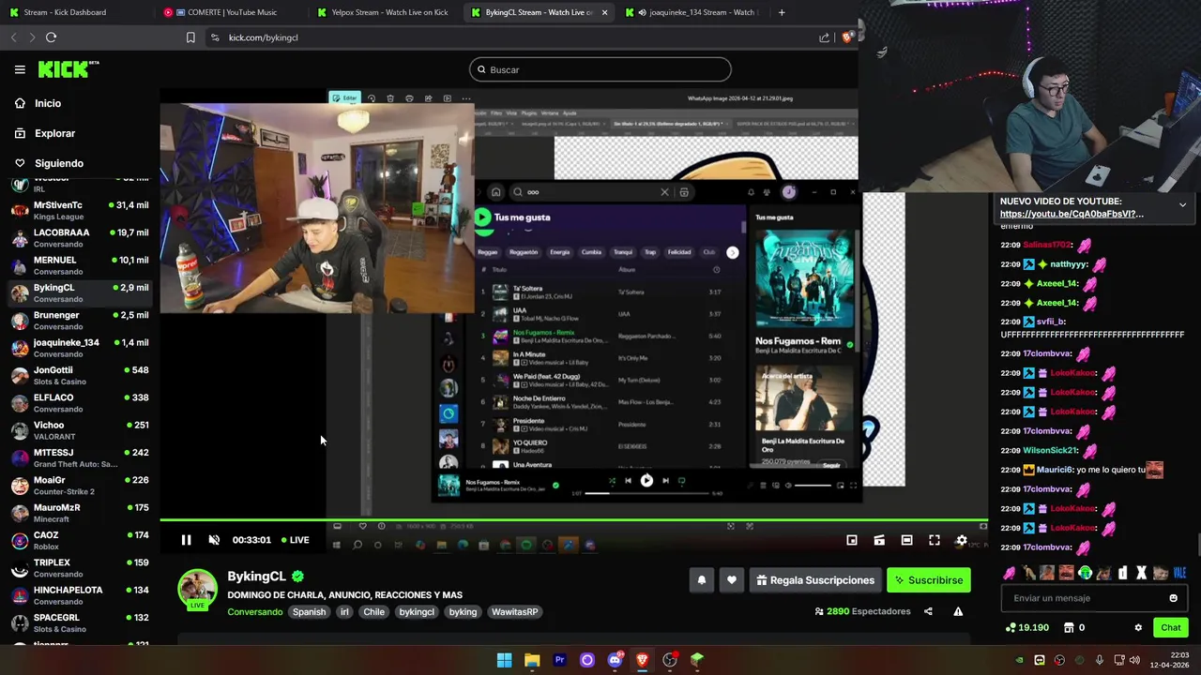The height and width of the screenshot is (675, 1201).
Task: Toggle mini player mode icon
Action: 852,540
